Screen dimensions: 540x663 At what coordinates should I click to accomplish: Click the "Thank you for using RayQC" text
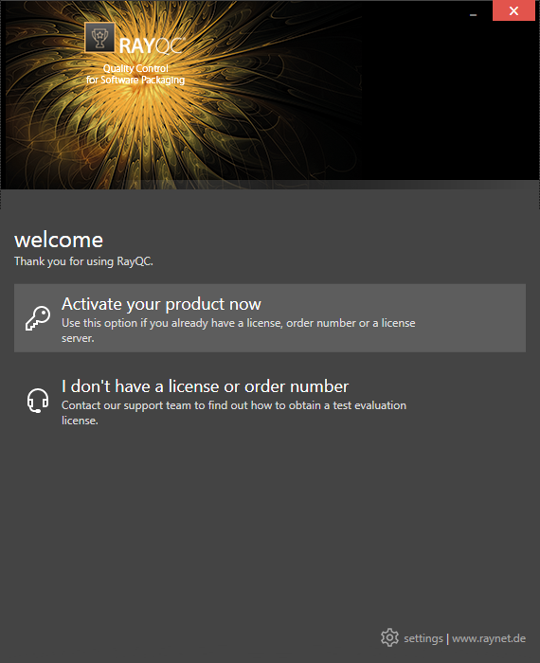pos(83,261)
